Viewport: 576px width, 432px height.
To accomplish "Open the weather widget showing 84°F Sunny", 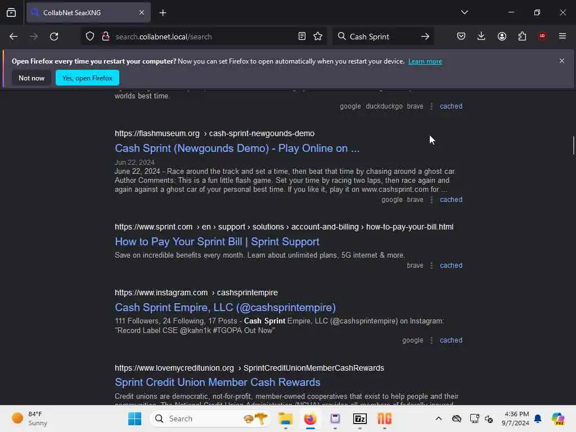I will pyautogui.click(x=30, y=418).
